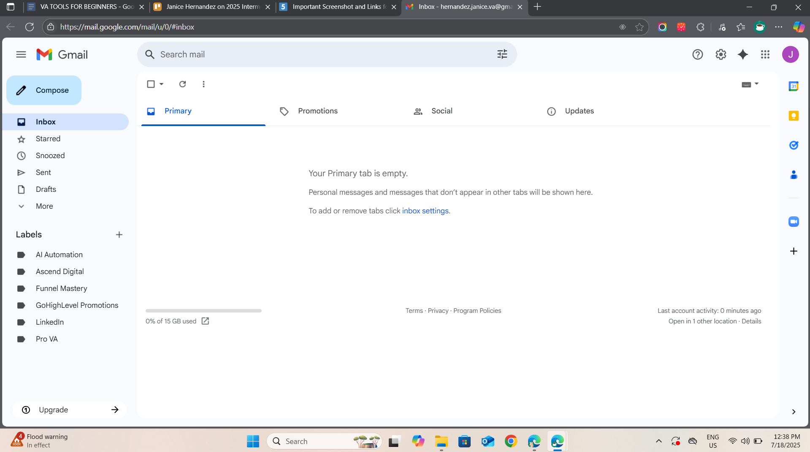The image size is (810, 452).
Task: Open the Windows Start menu
Action: coord(253,441)
